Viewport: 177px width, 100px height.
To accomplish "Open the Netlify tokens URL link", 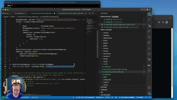I will tap(57, 20).
